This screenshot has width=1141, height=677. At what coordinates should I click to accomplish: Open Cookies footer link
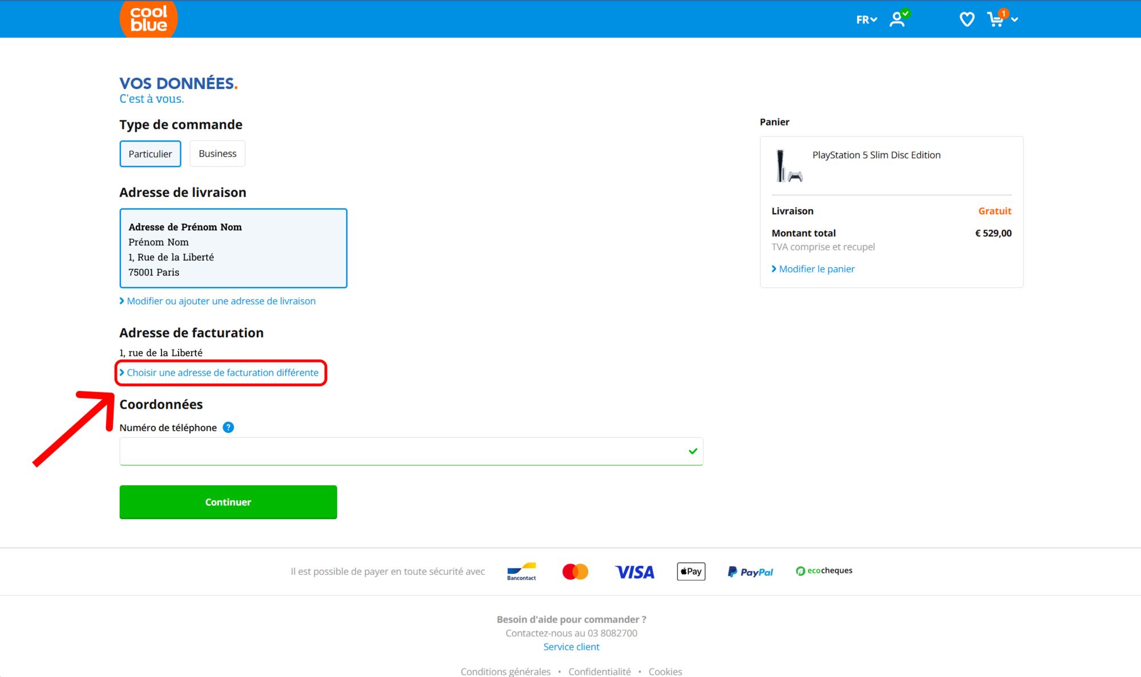[x=665, y=671]
